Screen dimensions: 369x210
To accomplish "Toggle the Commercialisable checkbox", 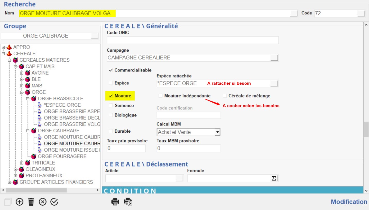I will (x=111, y=70).
